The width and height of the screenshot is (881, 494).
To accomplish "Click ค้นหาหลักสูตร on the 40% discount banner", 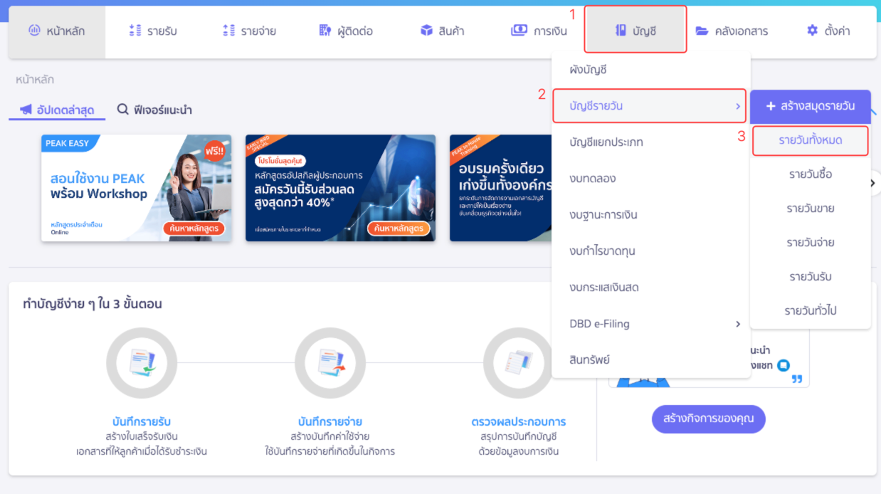I will click(x=399, y=228).
